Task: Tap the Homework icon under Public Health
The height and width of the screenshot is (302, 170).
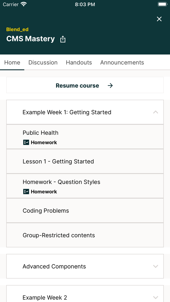Action: (x=26, y=142)
